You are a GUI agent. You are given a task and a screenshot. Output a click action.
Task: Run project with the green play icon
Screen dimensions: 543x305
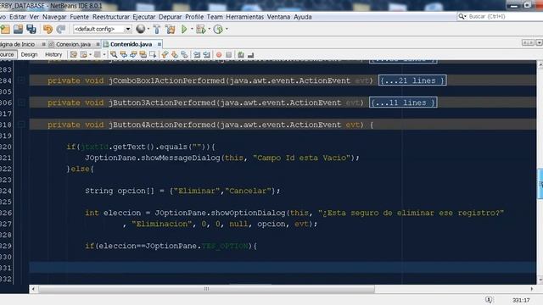pos(184,30)
